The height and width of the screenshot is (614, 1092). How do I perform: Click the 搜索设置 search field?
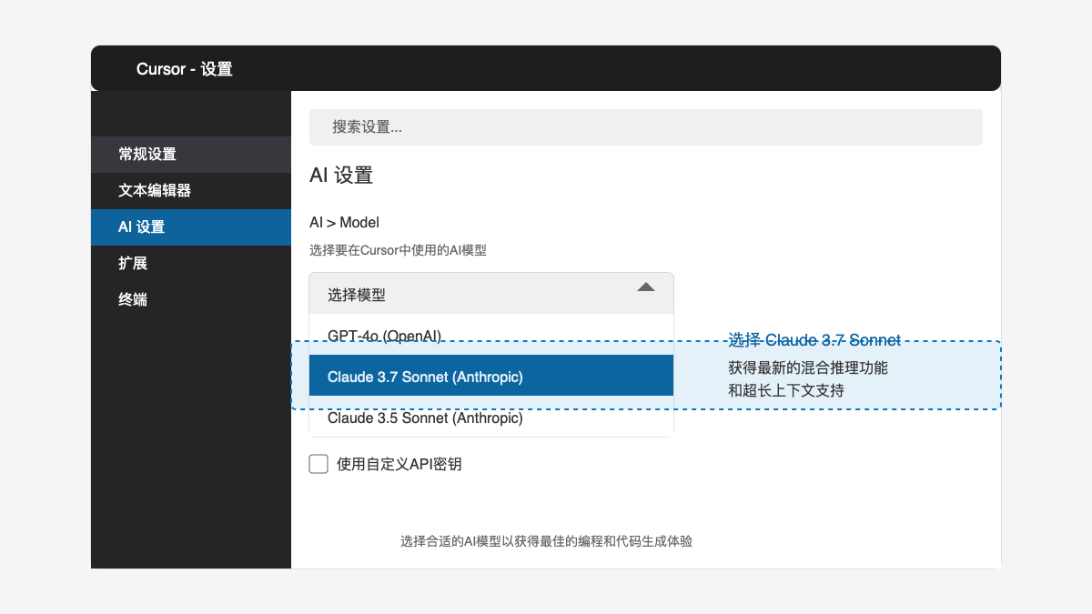(646, 127)
